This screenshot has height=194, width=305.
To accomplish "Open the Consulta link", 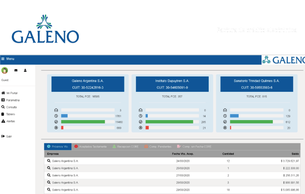I will point(11,107).
